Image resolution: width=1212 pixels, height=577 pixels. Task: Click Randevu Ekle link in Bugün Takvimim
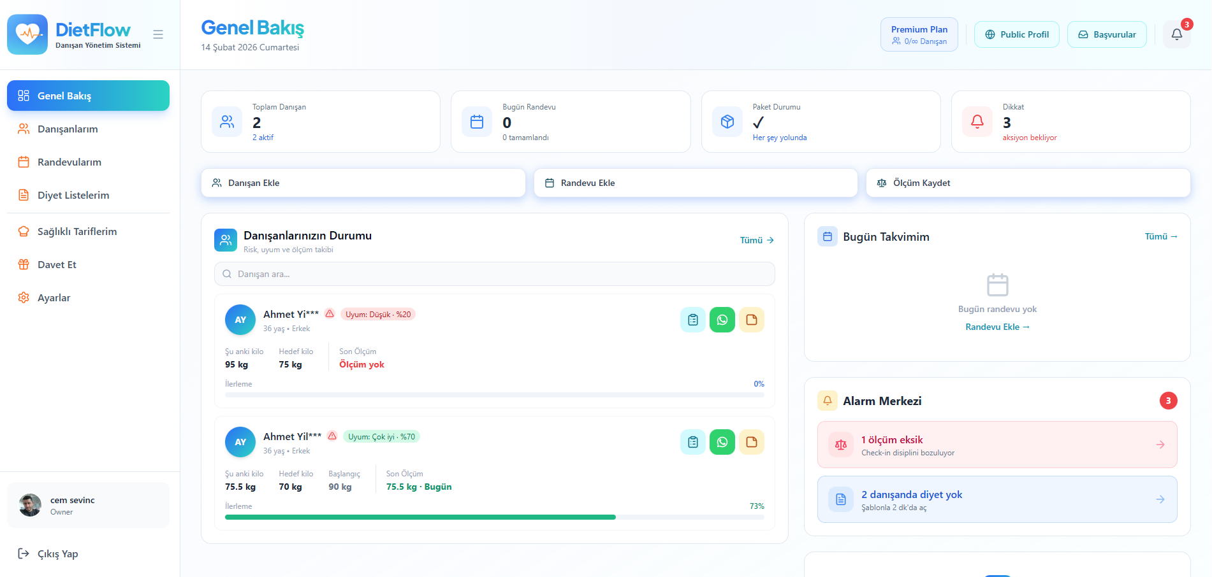(x=997, y=327)
